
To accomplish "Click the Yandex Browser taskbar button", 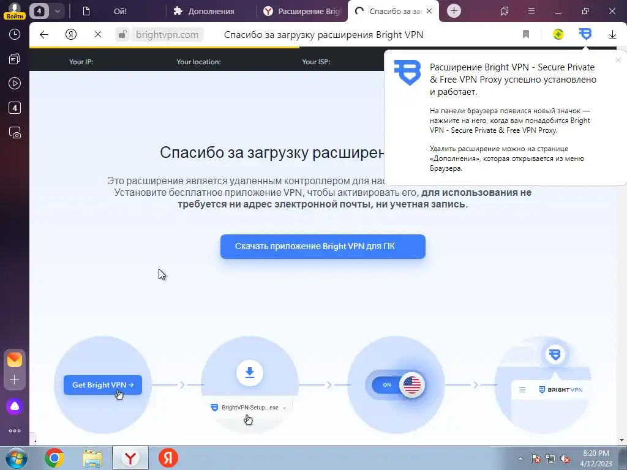I will pos(130,458).
